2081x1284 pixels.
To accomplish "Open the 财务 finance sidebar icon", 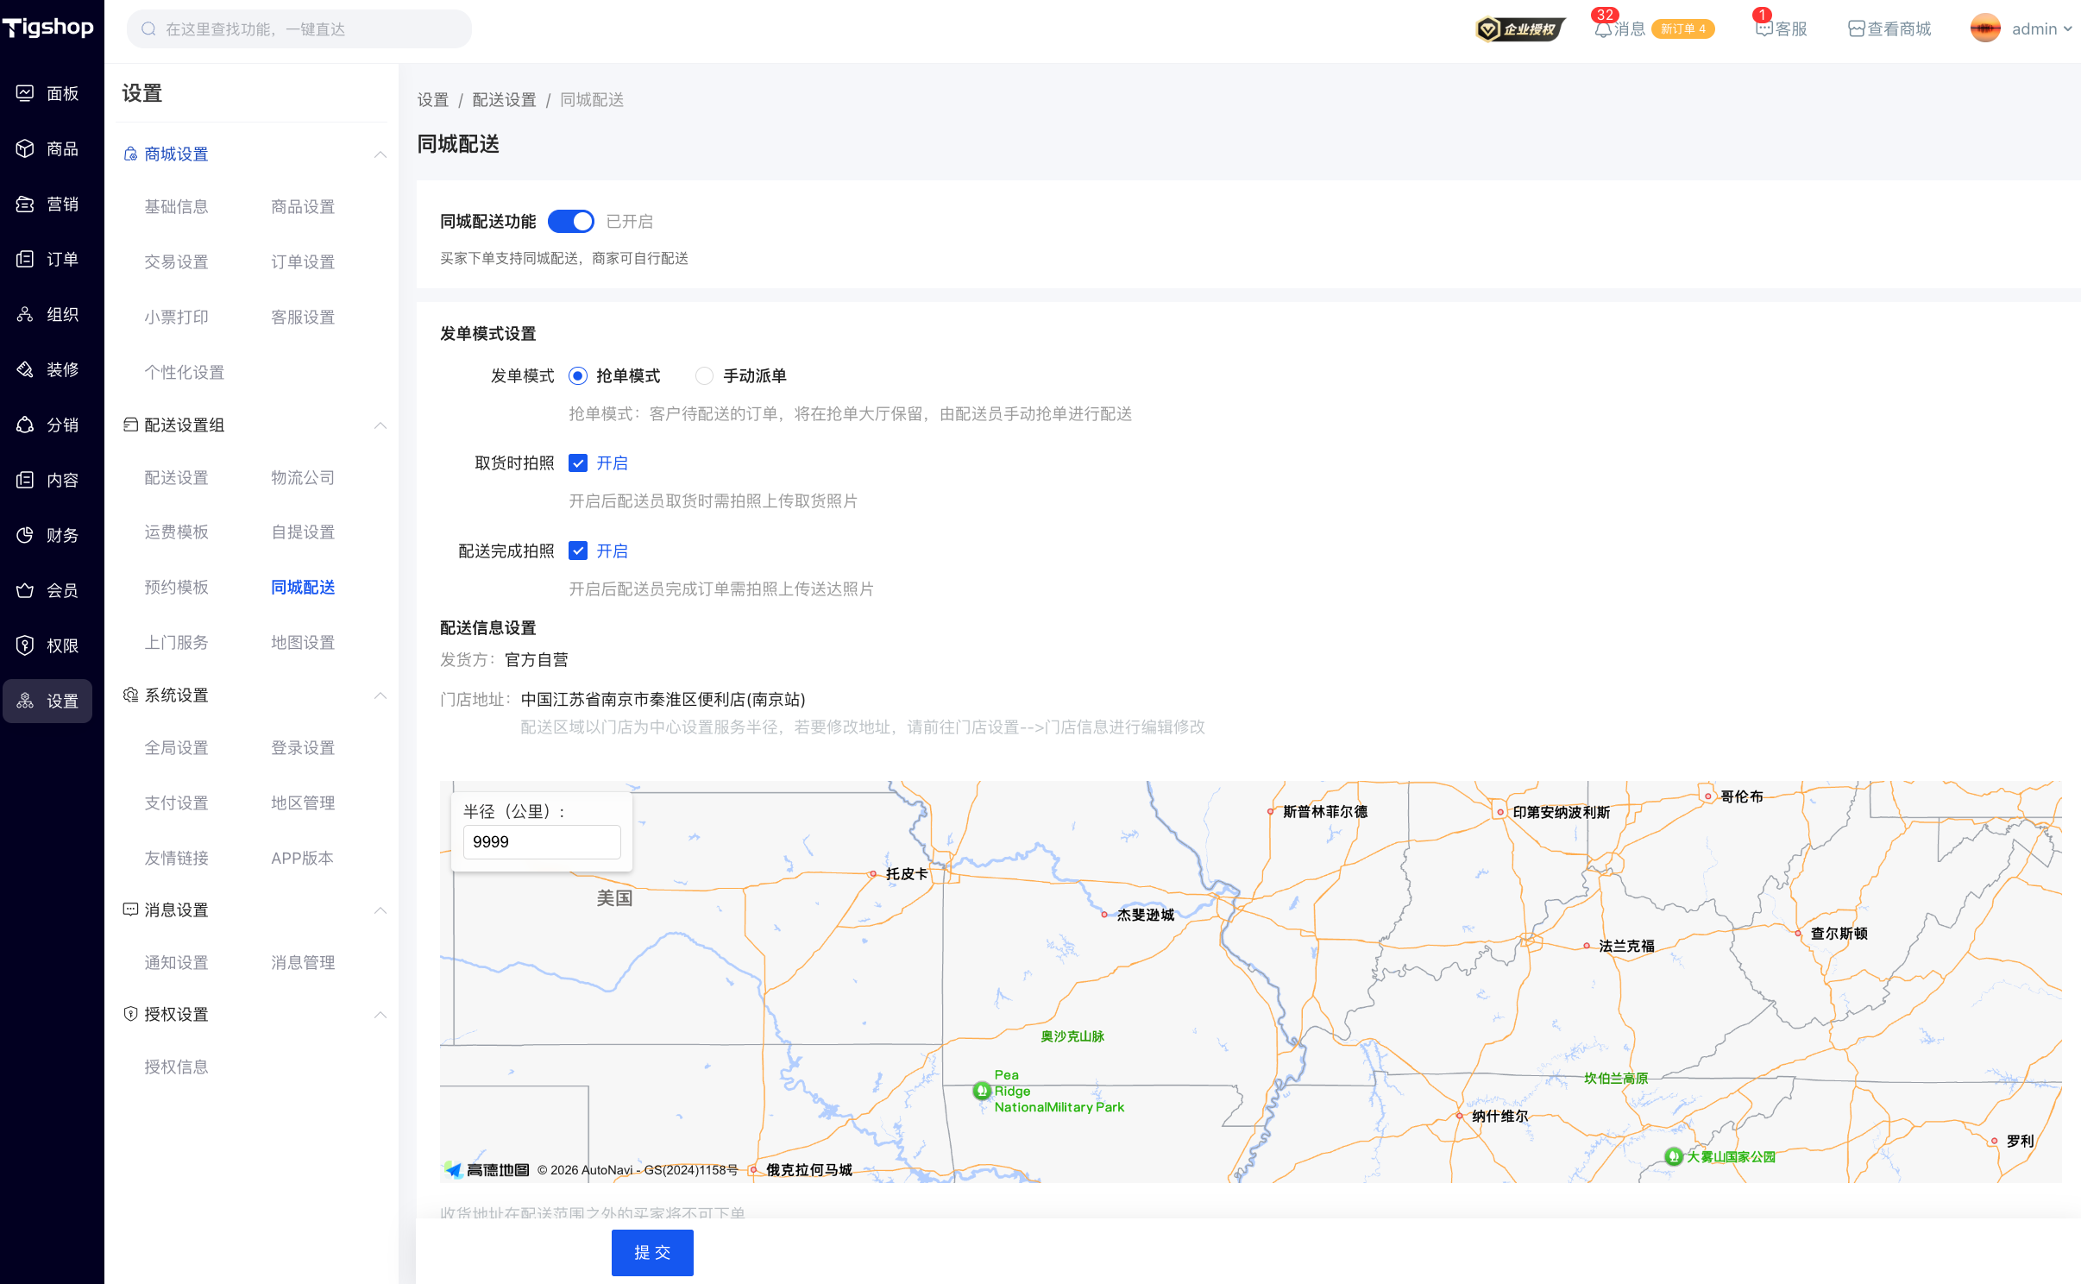I will (x=25, y=535).
